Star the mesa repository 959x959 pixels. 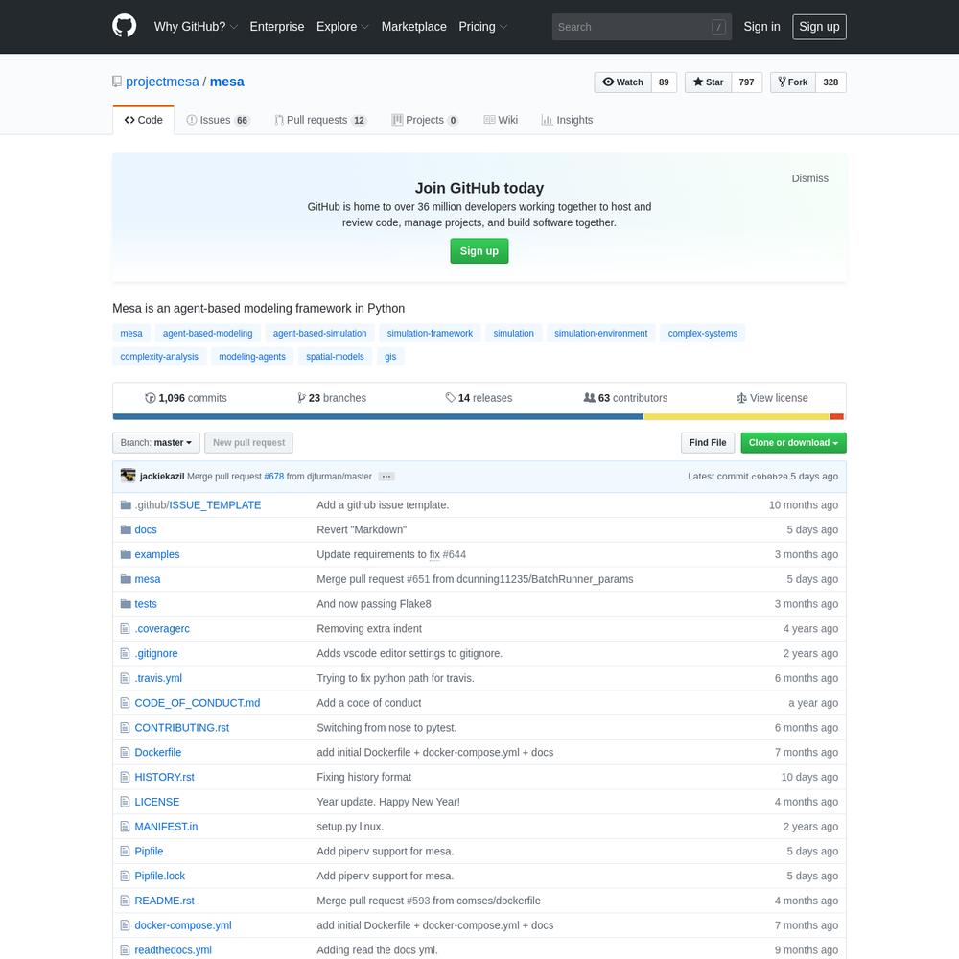pos(709,82)
